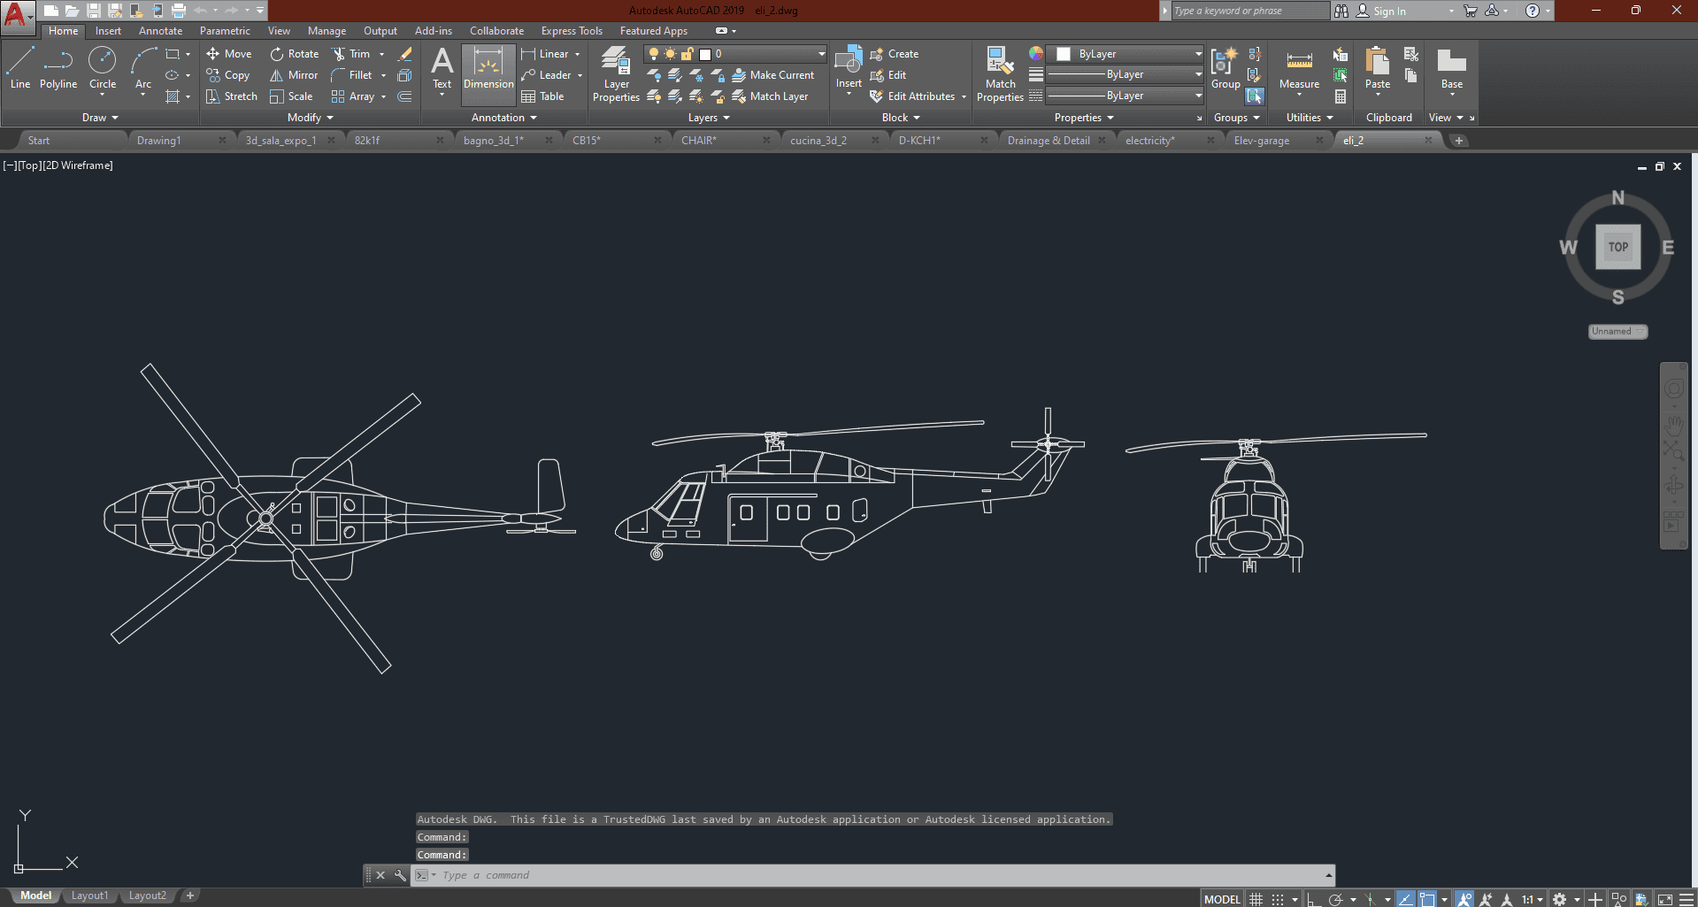Screen dimensions: 1698x907
Task: Click the command line input field
Action: (x=876, y=875)
